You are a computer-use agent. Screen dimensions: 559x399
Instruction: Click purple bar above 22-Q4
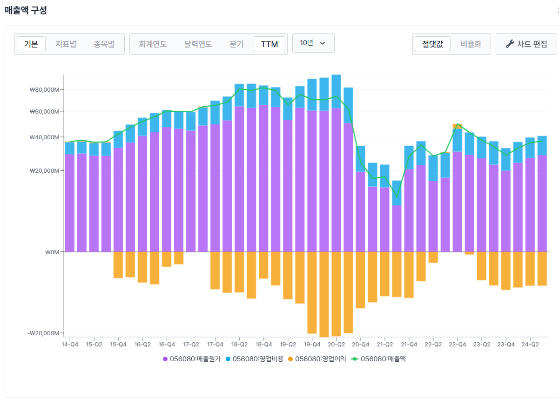coord(457,202)
